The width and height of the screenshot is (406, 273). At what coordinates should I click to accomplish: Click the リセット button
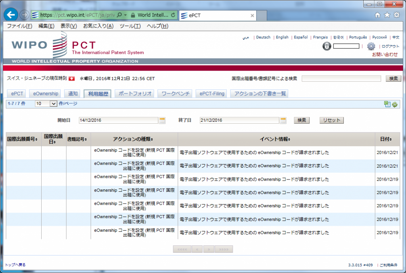(x=331, y=120)
